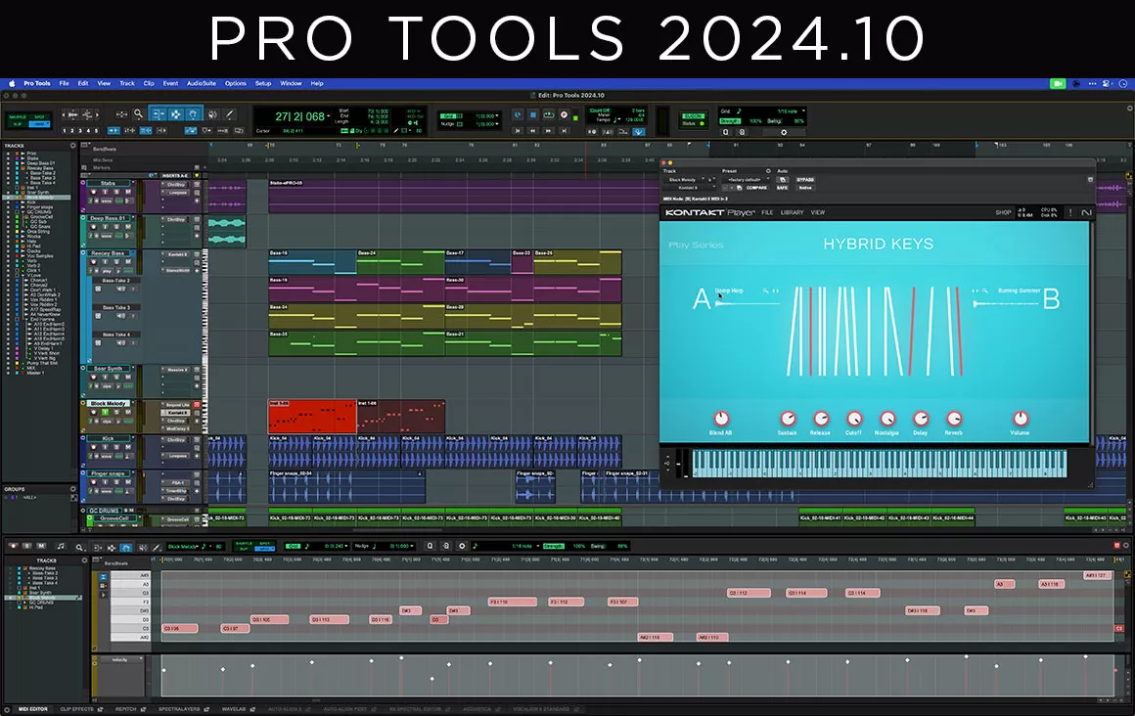Select the Pencil tool in the toolbar
Screen dimensions: 1135x716
230,114
